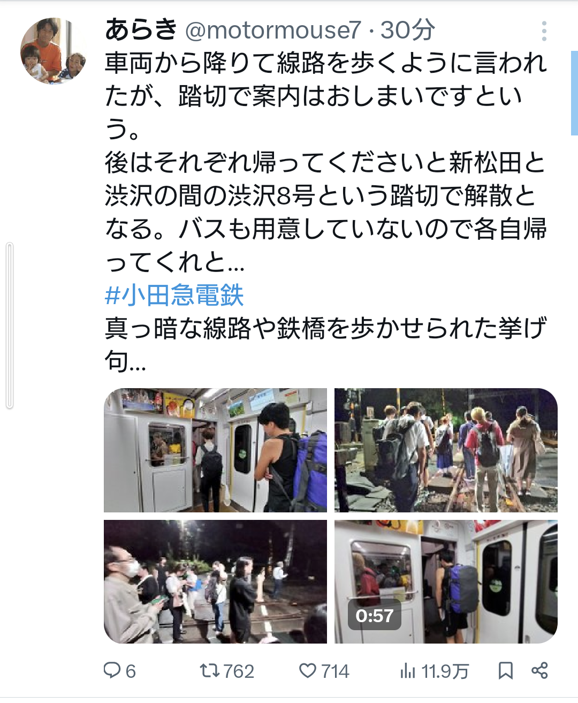This screenshot has width=578, height=703.
Task: Open the three-dot more options menu
Action: click(x=544, y=31)
